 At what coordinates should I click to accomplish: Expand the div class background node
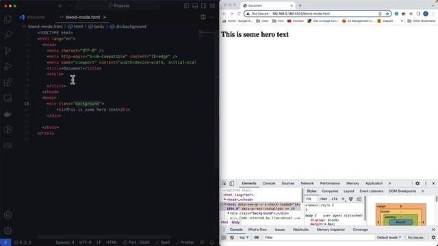(228, 213)
